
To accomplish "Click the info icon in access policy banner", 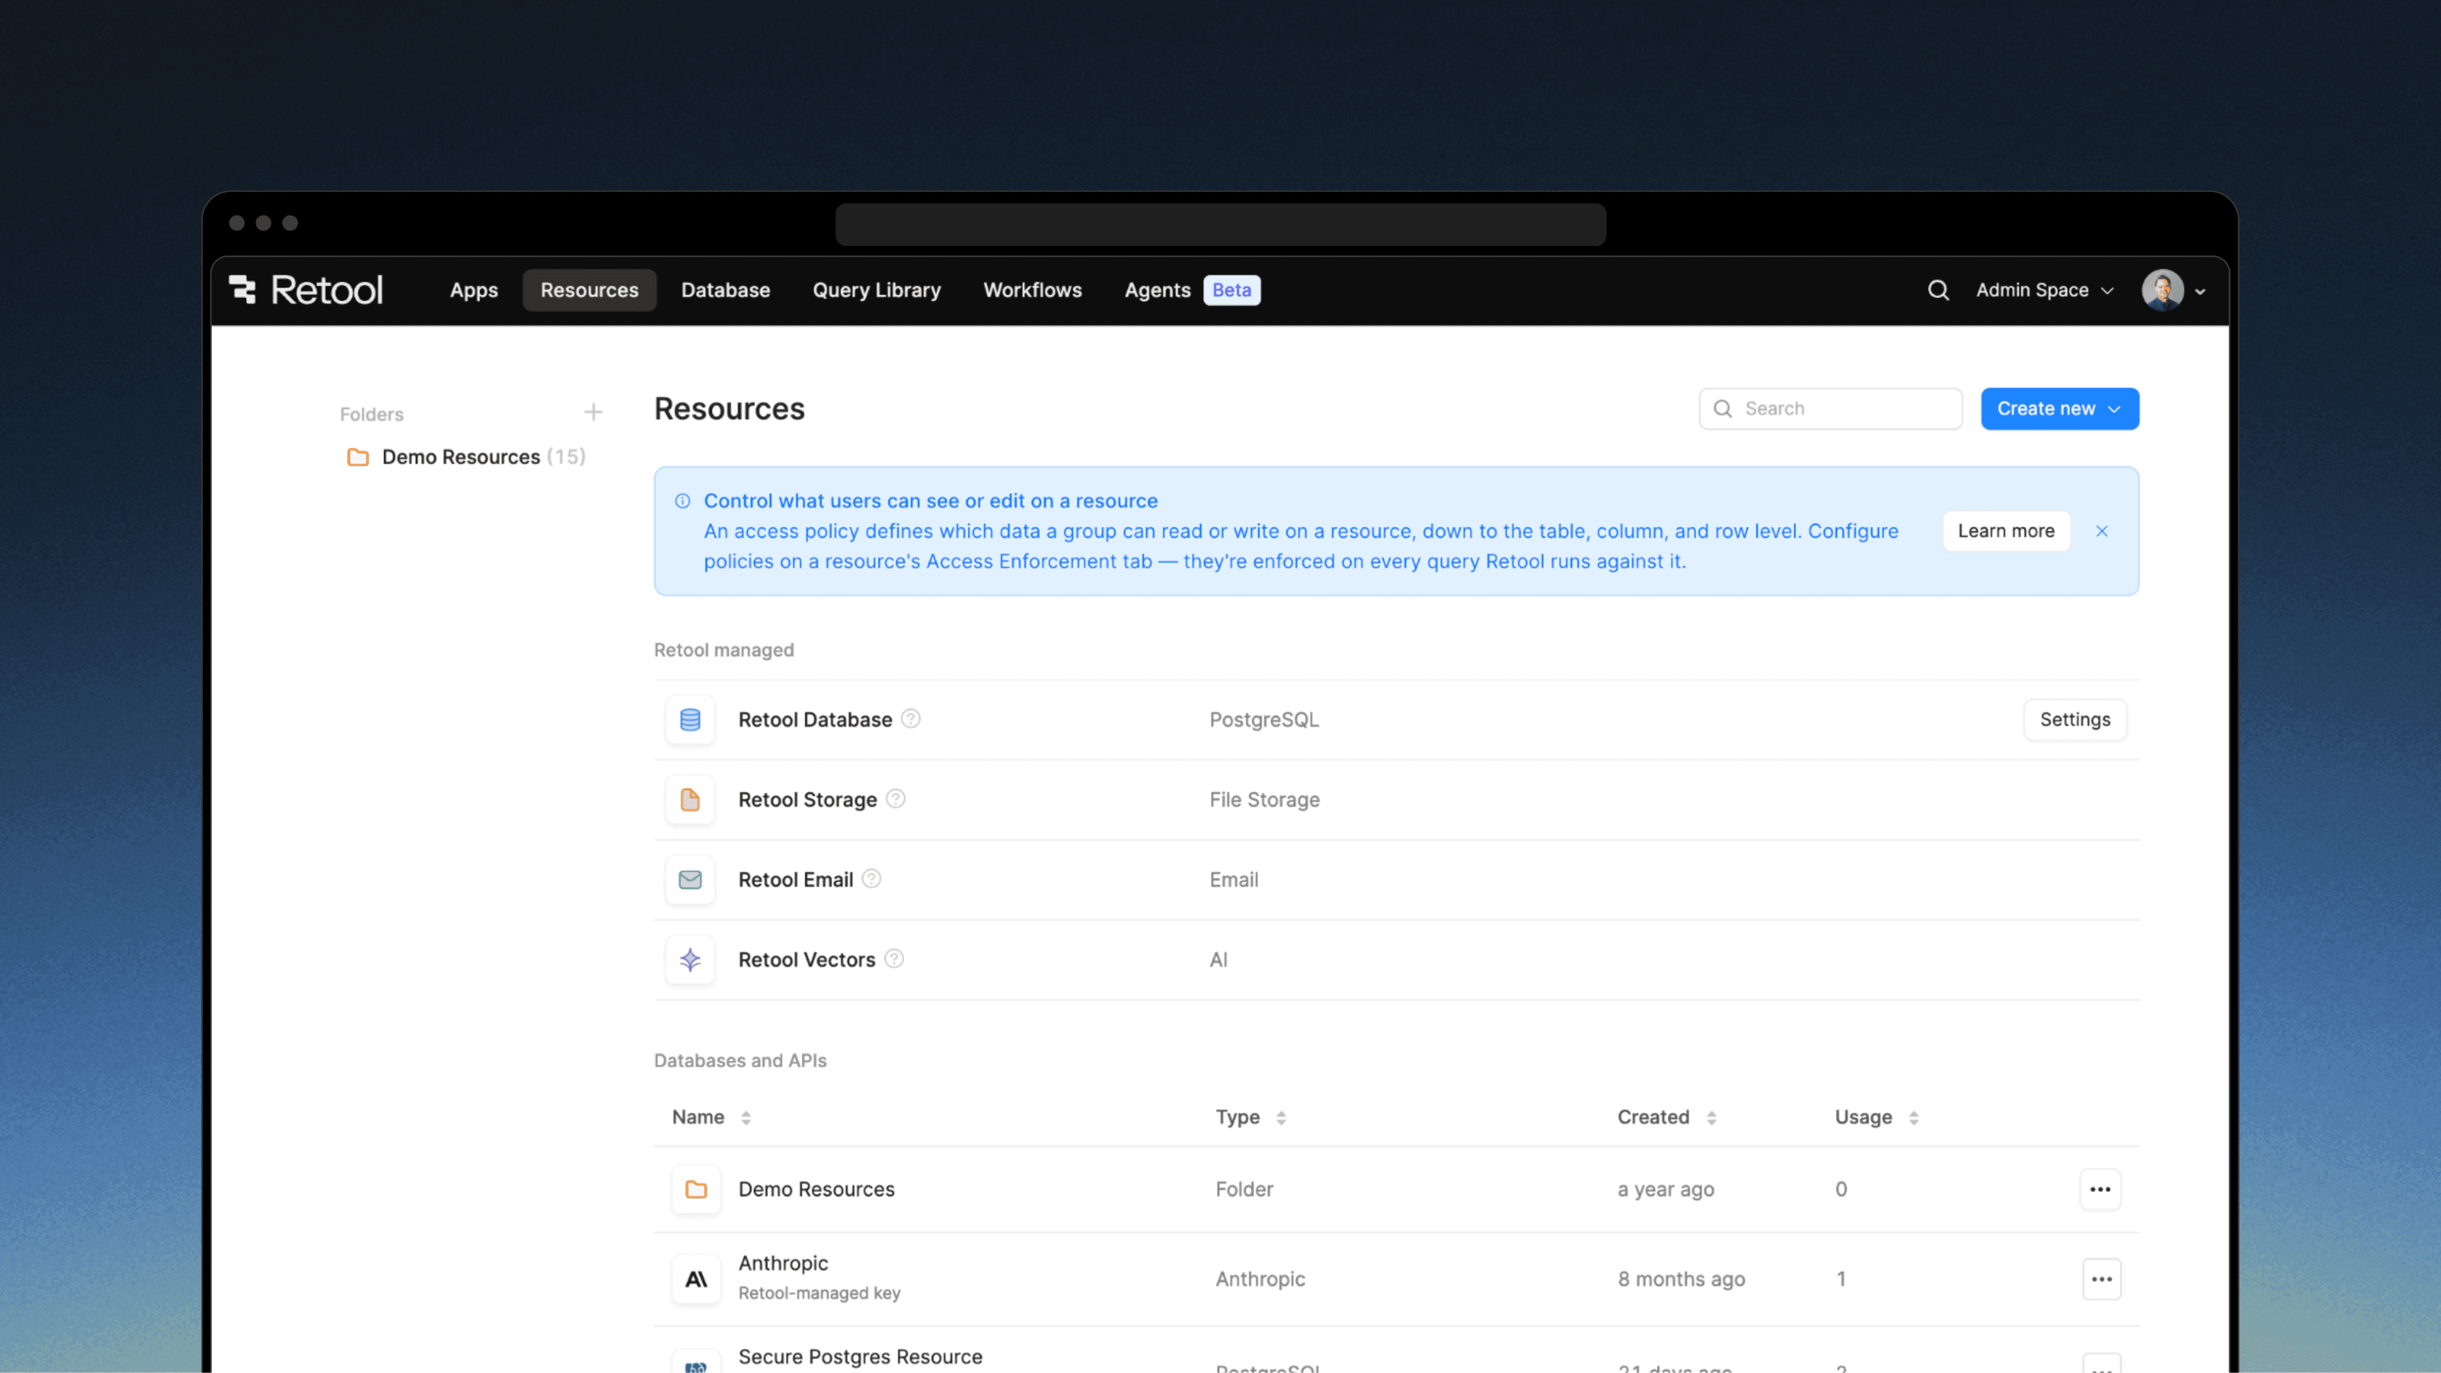I will pos(682,502).
